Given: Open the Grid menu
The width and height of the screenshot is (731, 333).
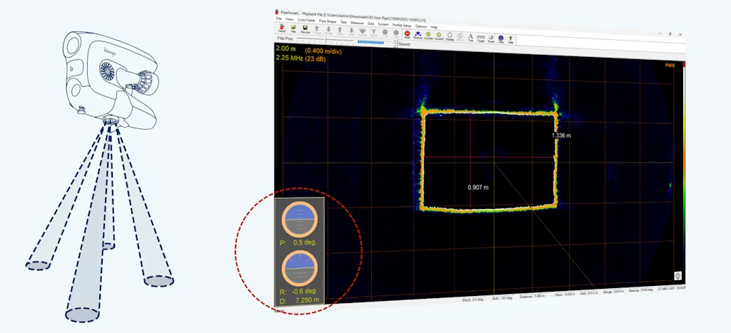Looking at the screenshot, I should 370,24.
